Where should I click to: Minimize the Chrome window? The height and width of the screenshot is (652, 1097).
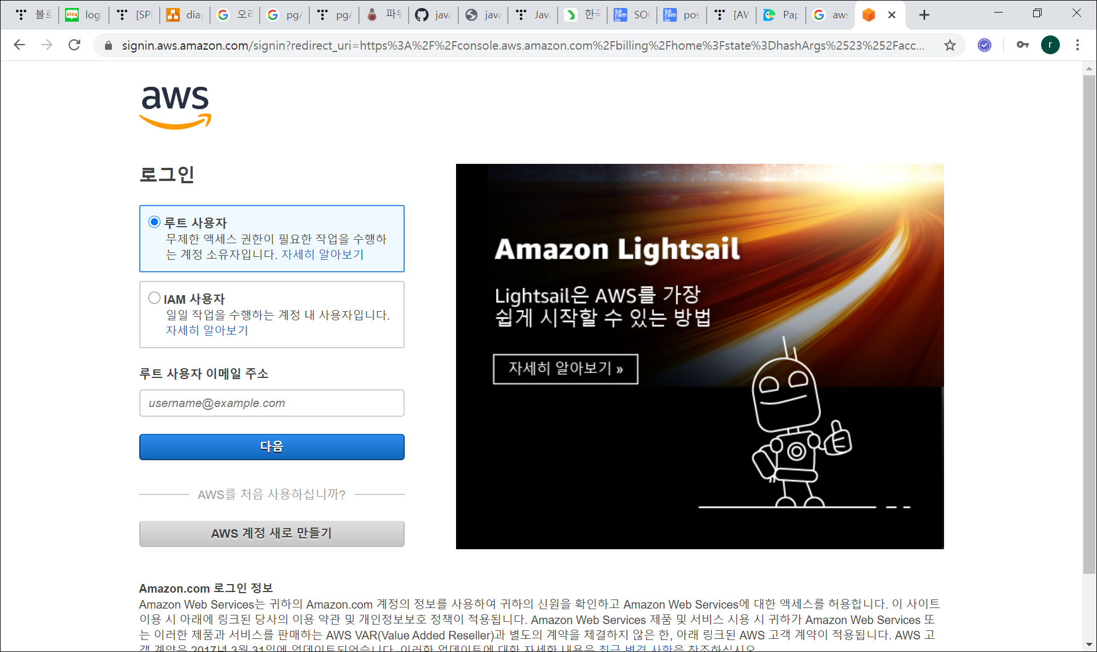coord(998,13)
